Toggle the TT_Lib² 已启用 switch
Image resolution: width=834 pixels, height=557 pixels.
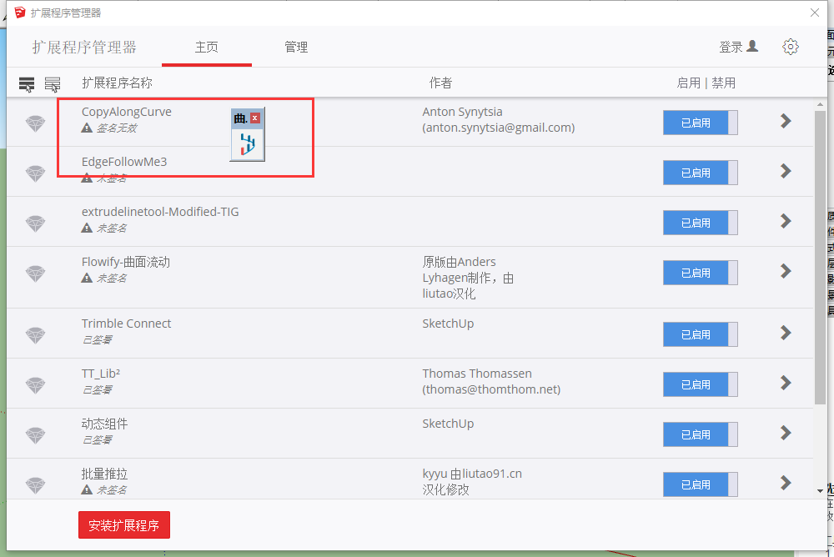(700, 384)
